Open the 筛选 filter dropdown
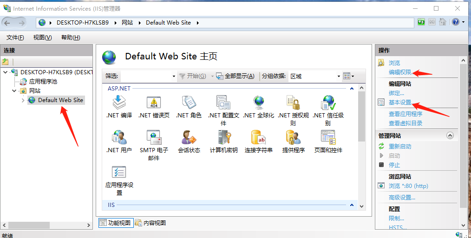 tap(174, 76)
